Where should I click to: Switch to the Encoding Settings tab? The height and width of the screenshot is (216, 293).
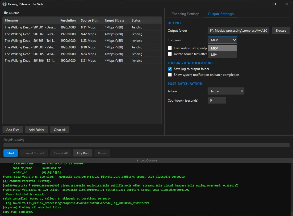click(x=185, y=14)
